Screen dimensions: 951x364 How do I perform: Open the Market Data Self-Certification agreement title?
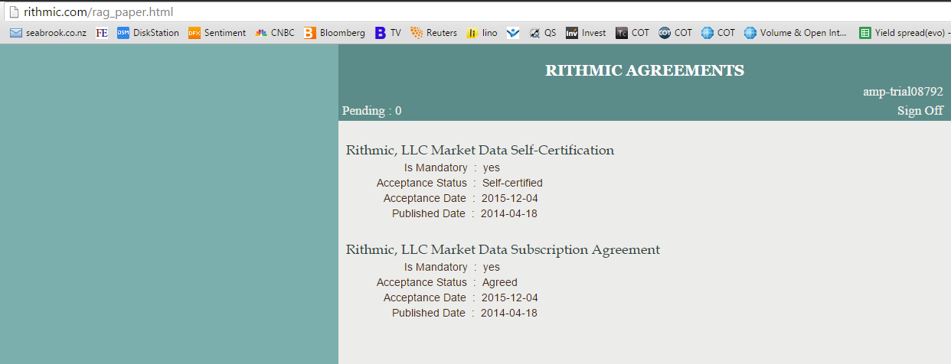(480, 150)
